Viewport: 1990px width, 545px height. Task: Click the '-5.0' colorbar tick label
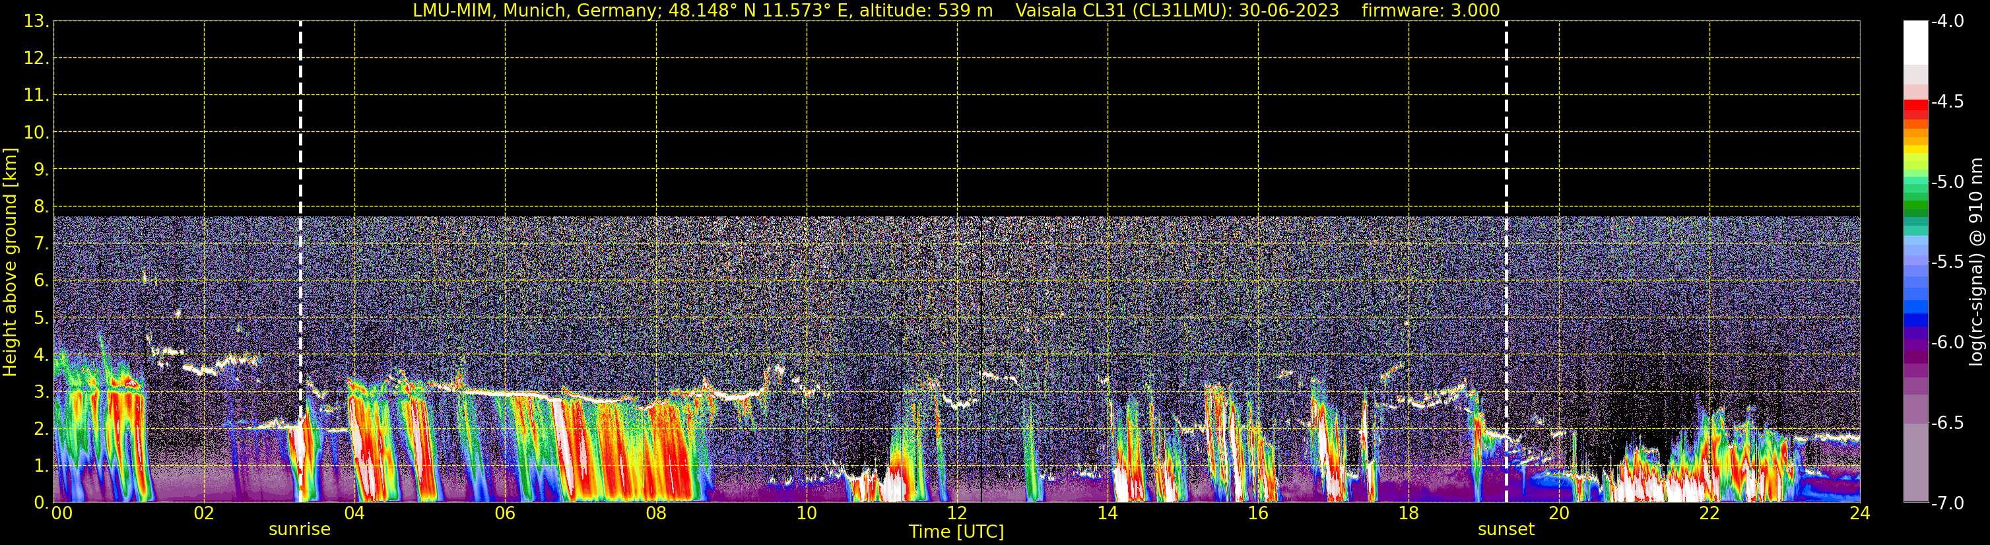tap(1948, 182)
